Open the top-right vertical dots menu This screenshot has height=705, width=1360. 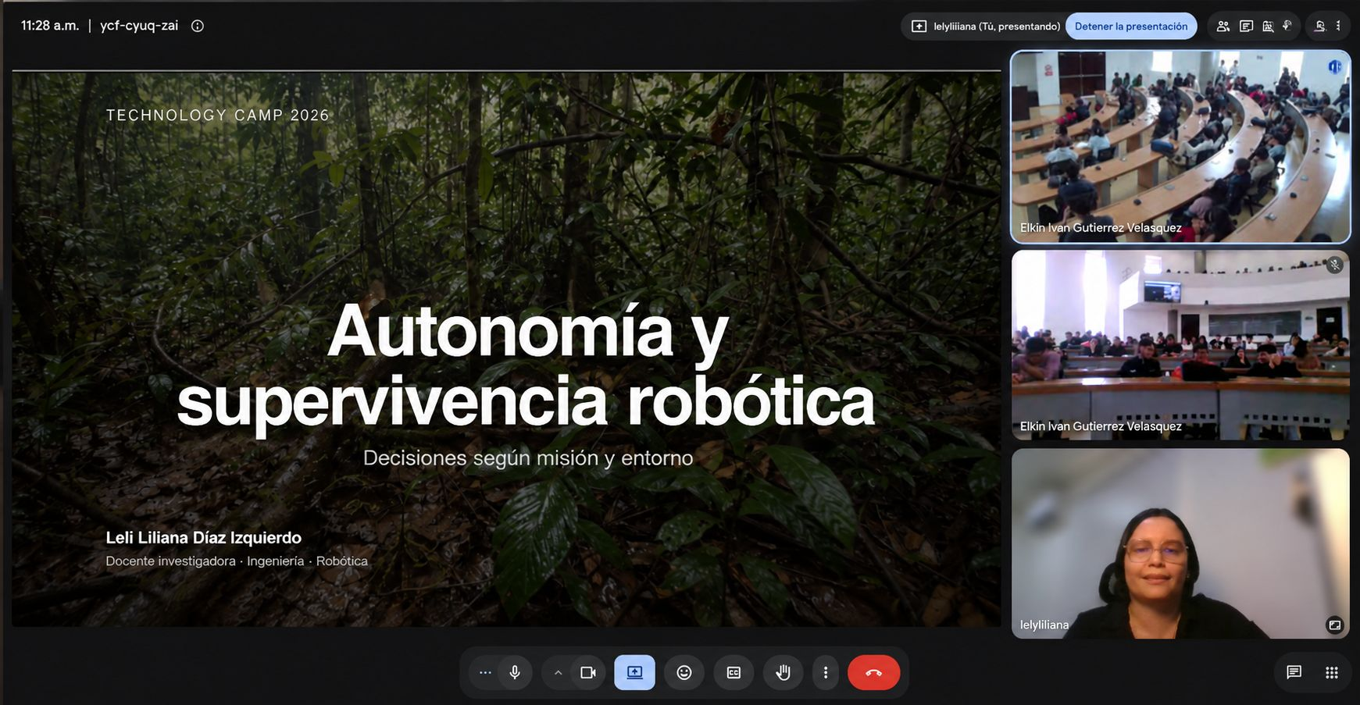tap(1338, 26)
